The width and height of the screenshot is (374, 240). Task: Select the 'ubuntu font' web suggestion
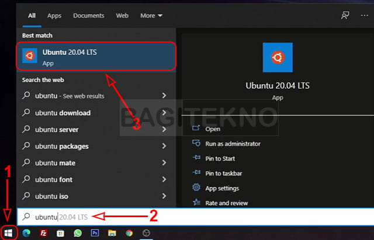point(96,179)
